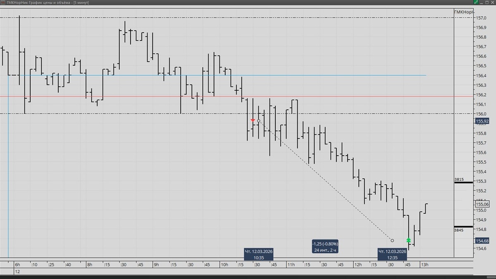Click the 6h mark on time axis

click(x=17, y=265)
